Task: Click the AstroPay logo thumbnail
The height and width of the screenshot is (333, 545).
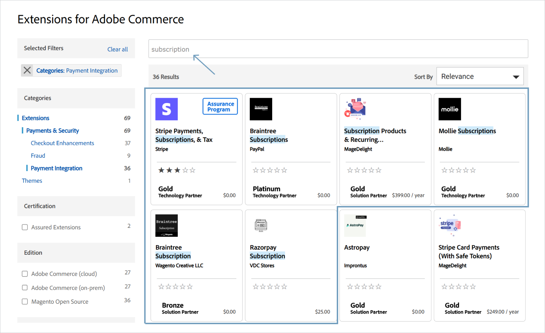Action: 355,226
